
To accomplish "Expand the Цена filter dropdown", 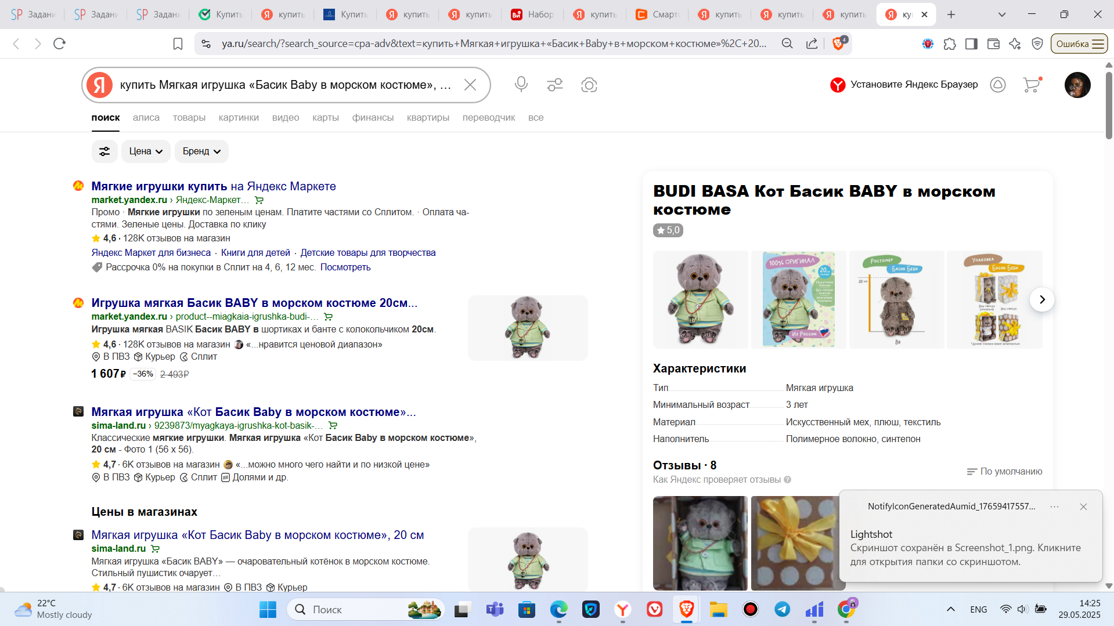I will pyautogui.click(x=146, y=151).
